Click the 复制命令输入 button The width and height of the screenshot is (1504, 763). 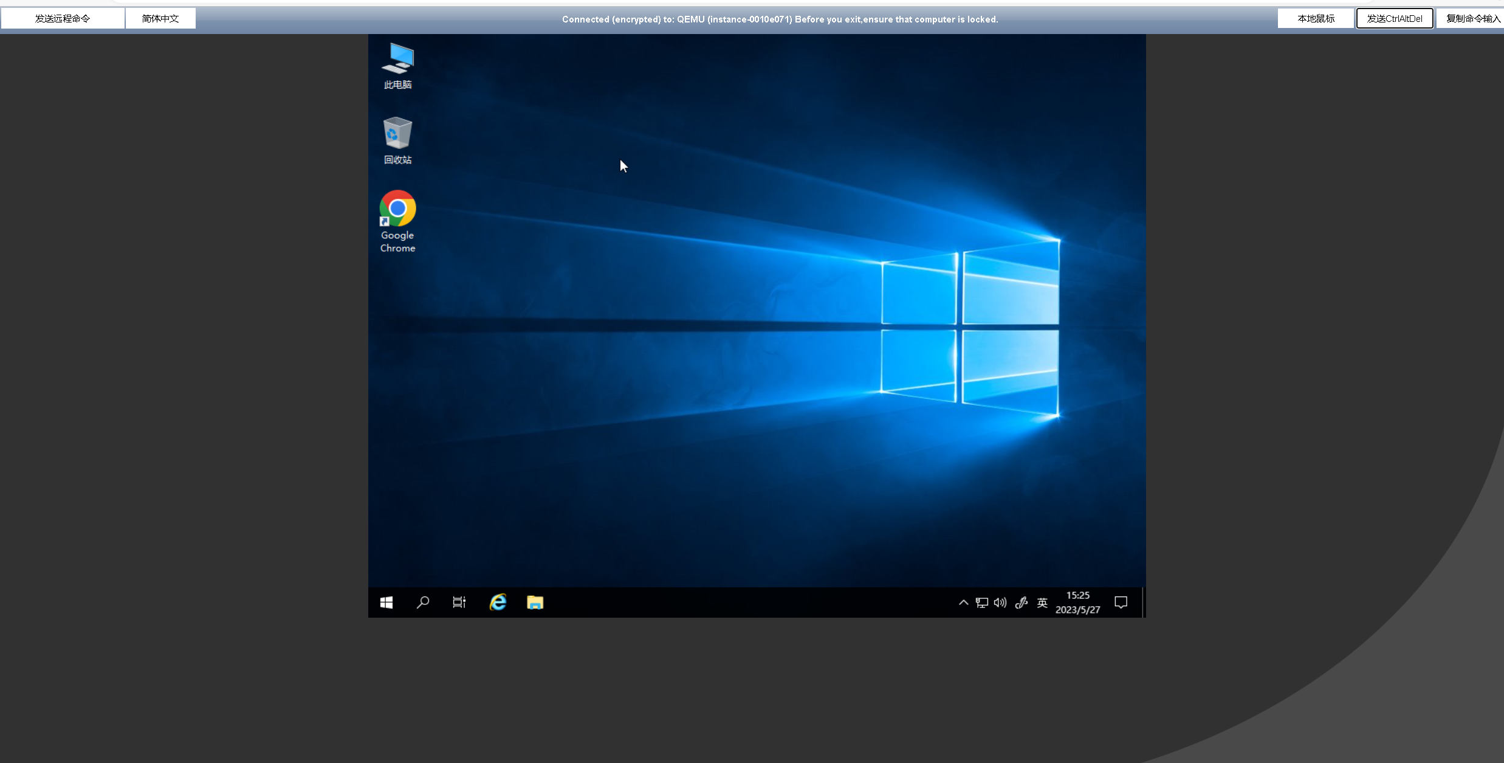tap(1472, 18)
